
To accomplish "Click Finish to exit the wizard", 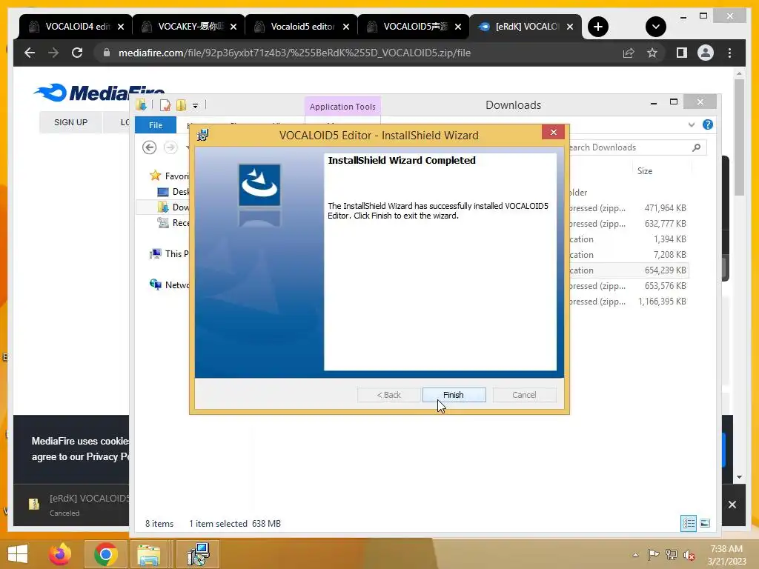I will pyautogui.click(x=454, y=395).
